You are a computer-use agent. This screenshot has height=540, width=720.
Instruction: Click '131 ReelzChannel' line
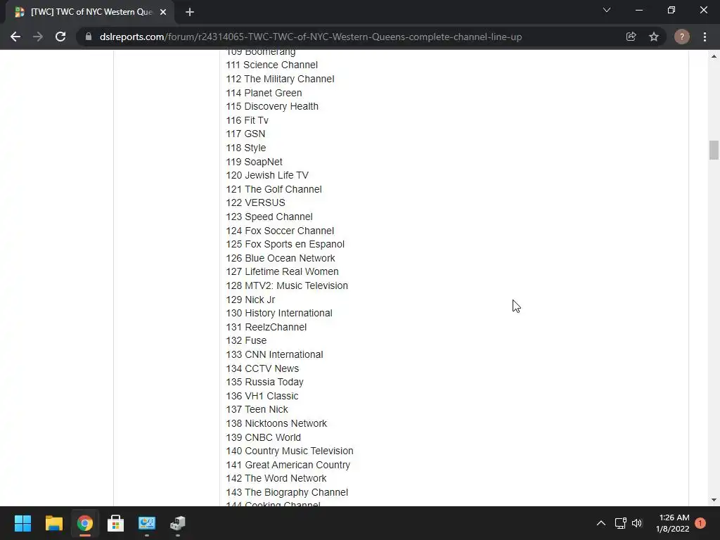click(x=266, y=327)
